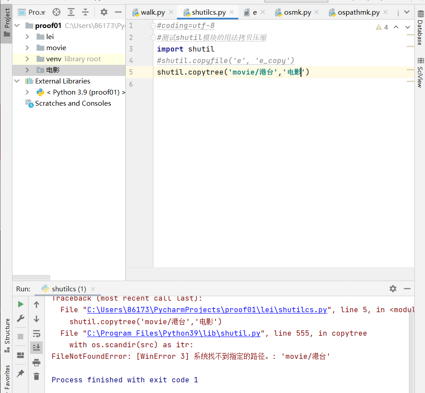Click the warnings indicator showing 4
Screen dimensions: 425x393
point(382,27)
